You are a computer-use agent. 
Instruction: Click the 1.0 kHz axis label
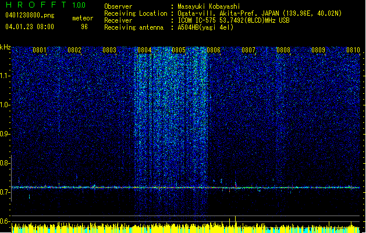(x=5, y=105)
